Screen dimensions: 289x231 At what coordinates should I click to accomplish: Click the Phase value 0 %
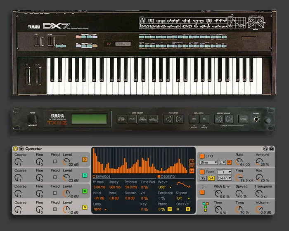(x=162, y=209)
